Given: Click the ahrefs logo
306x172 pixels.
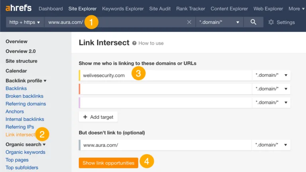Looking at the screenshot, I should pos(19,8).
